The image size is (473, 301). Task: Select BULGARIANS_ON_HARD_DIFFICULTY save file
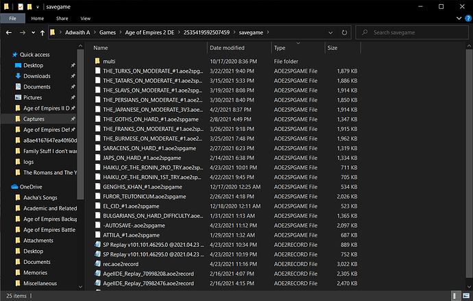point(153,216)
